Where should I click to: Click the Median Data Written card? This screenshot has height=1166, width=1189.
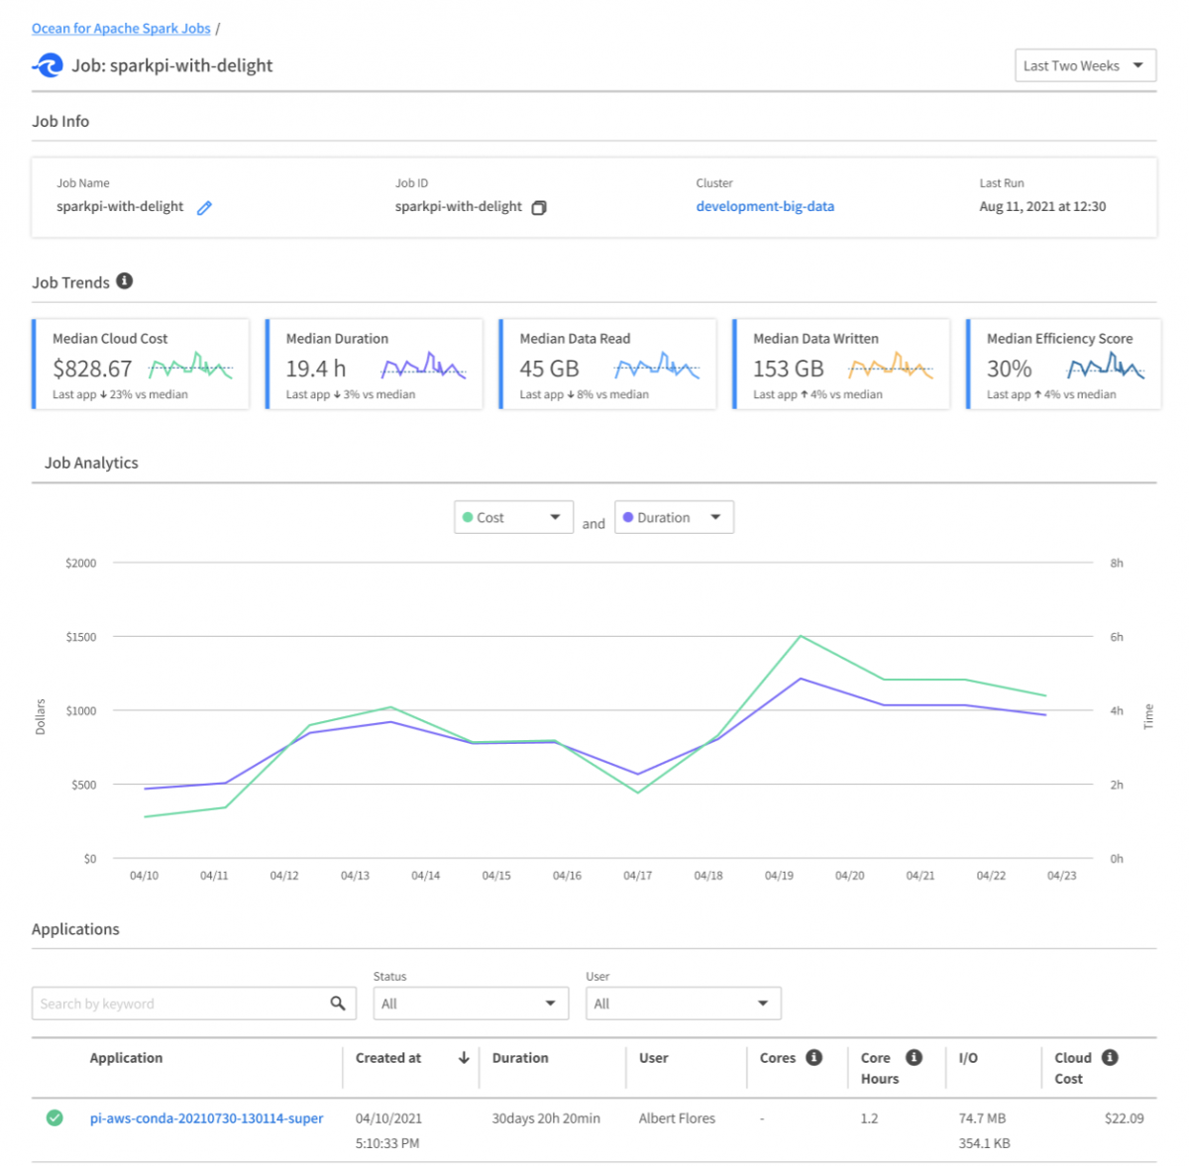click(x=841, y=364)
